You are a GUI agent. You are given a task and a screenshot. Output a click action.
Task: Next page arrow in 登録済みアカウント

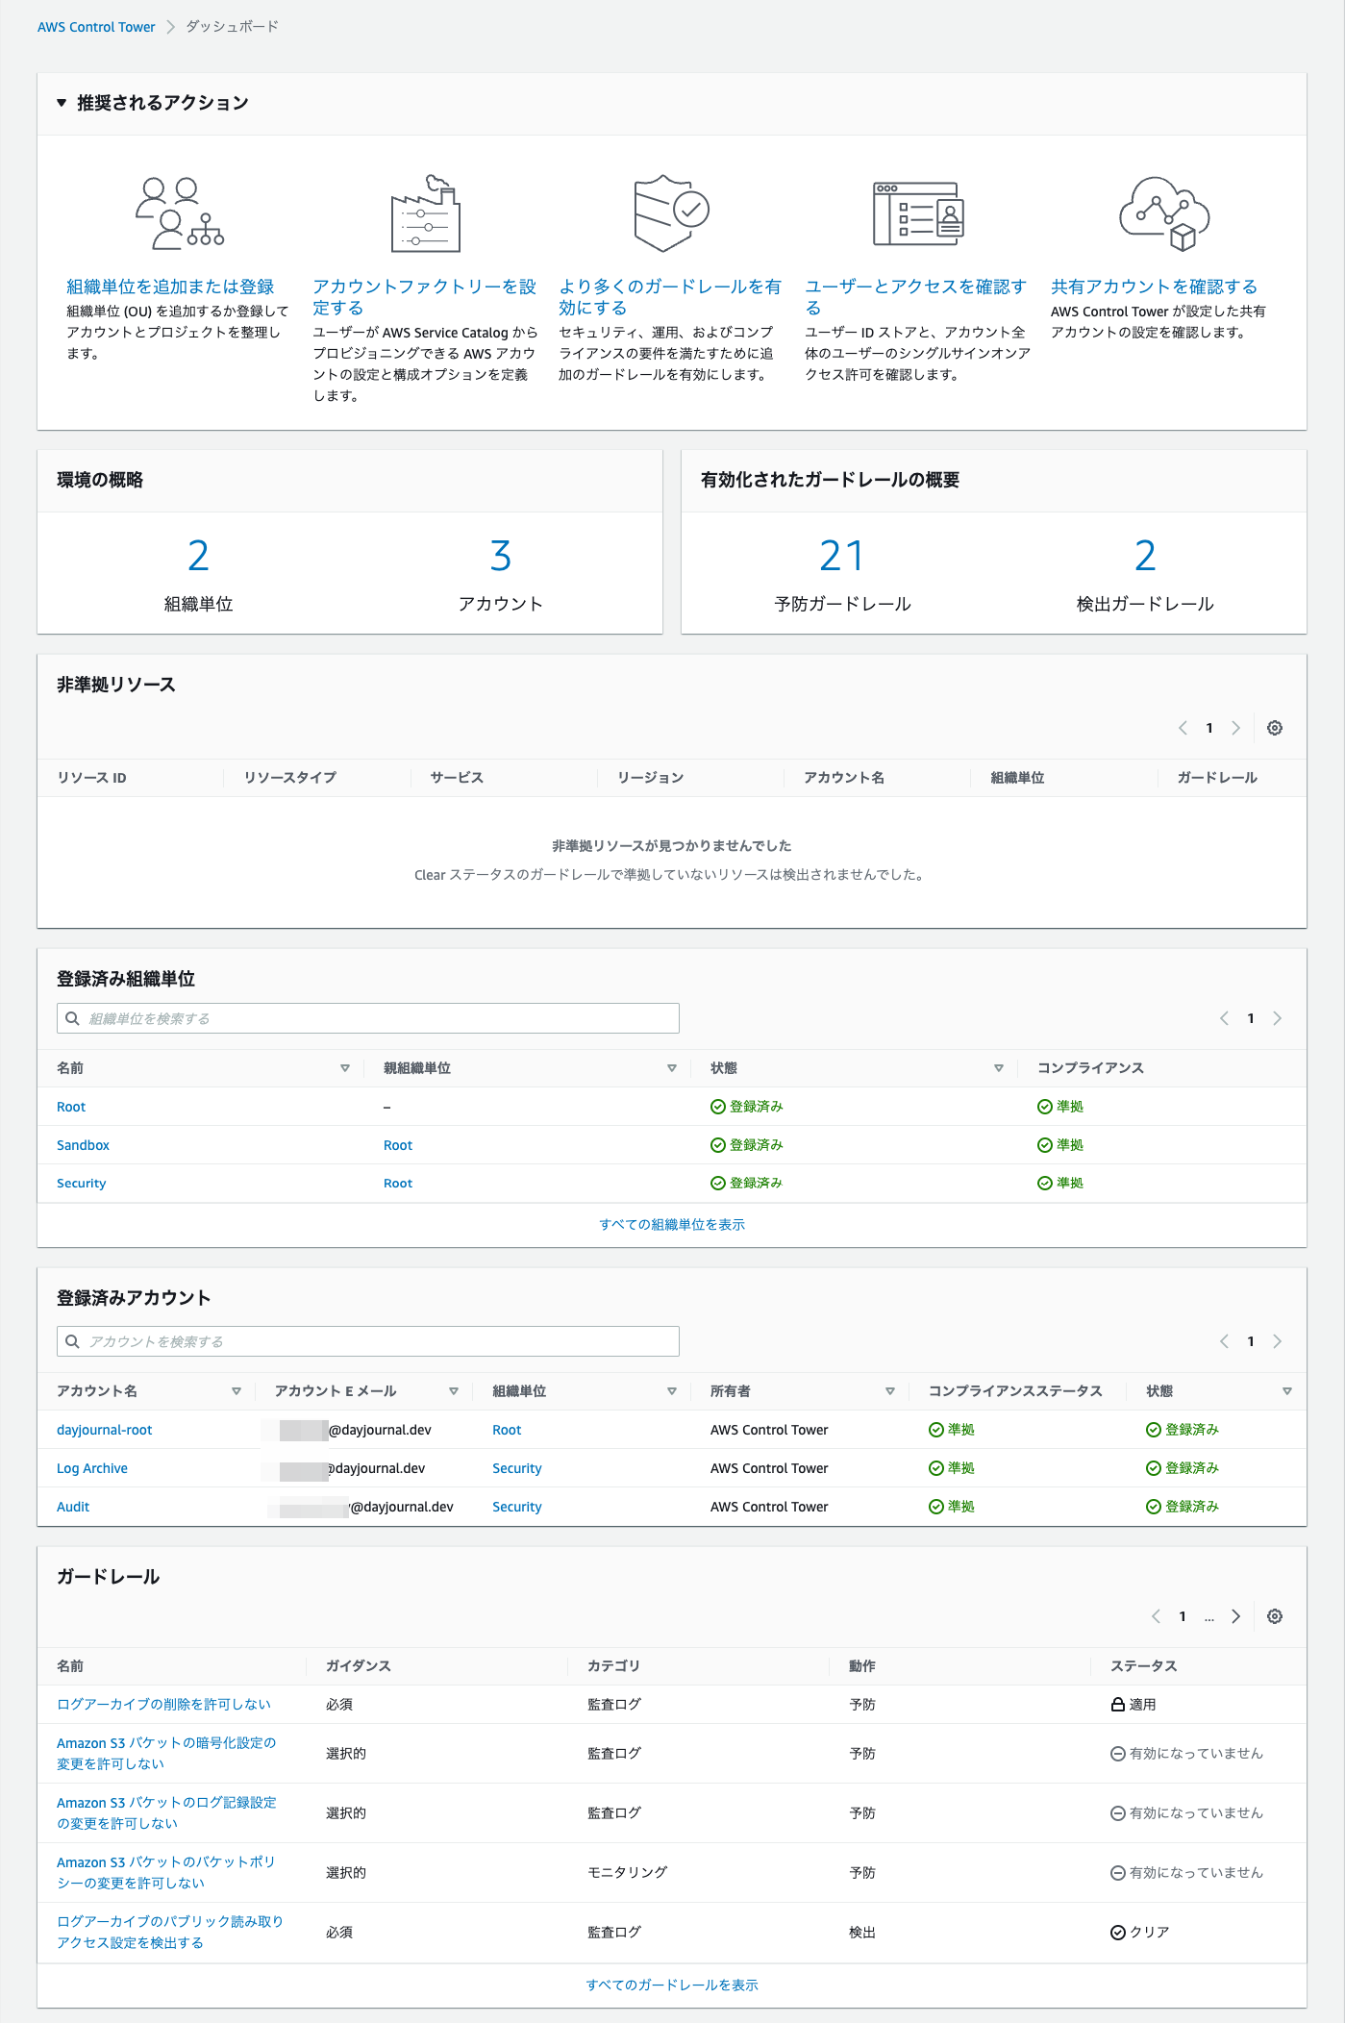[1278, 1341]
